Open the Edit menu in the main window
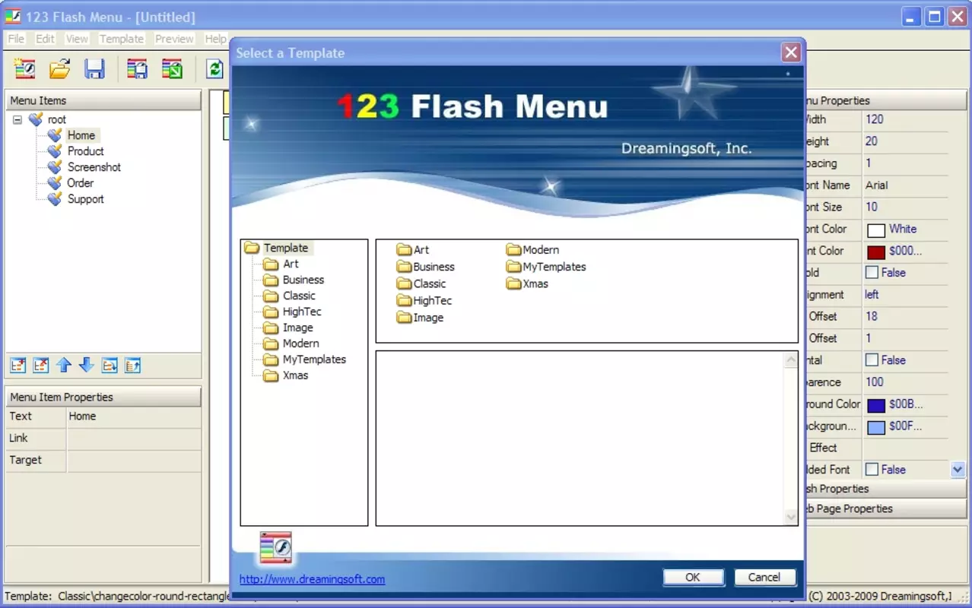Screen dimensions: 972x608 (x=45, y=39)
